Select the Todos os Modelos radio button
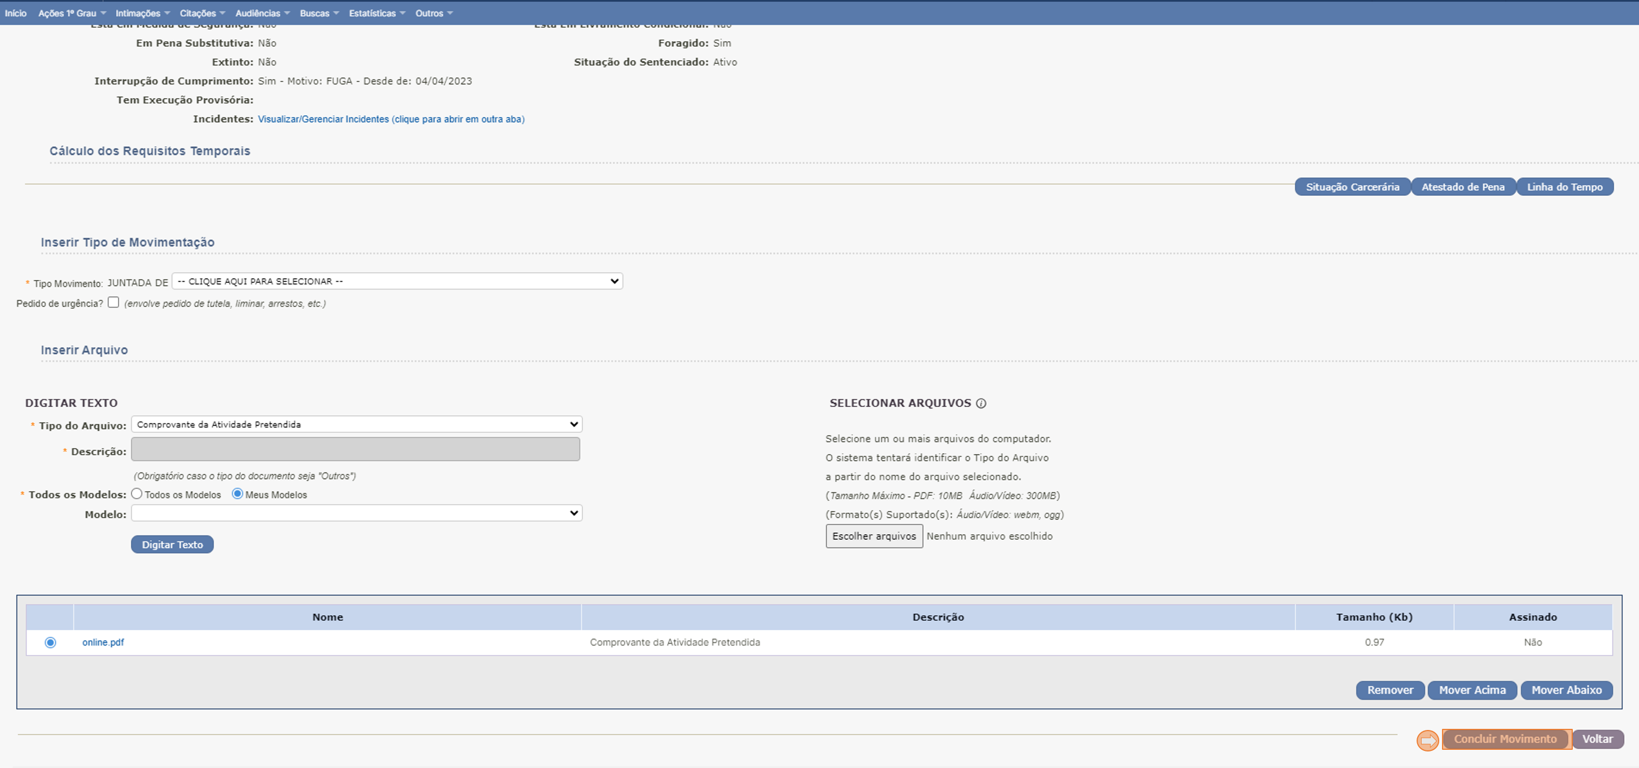This screenshot has height=768, width=1639. point(137,493)
